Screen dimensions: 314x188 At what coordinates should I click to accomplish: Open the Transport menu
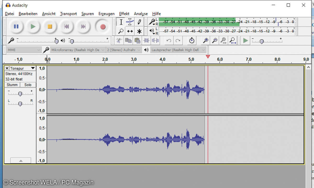click(x=68, y=14)
